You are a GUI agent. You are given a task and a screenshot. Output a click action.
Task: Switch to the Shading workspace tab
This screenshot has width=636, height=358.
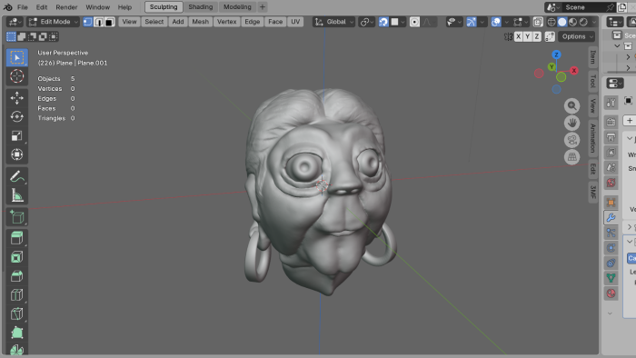tap(201, 7)
